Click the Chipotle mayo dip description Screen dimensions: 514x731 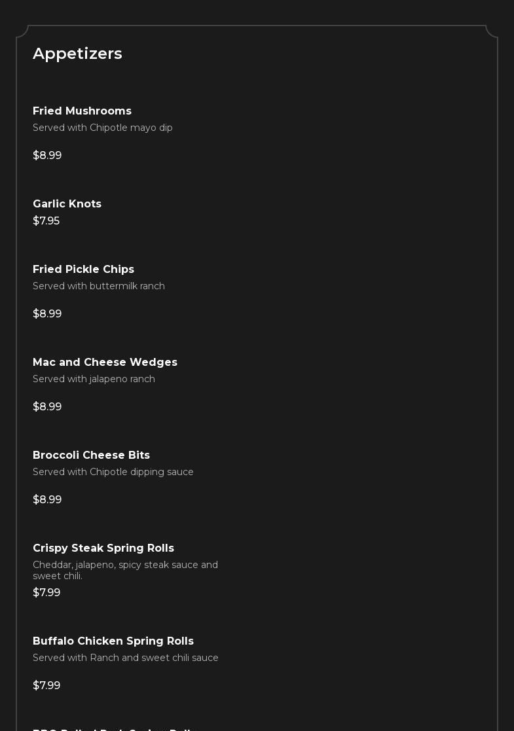point(103,128)
